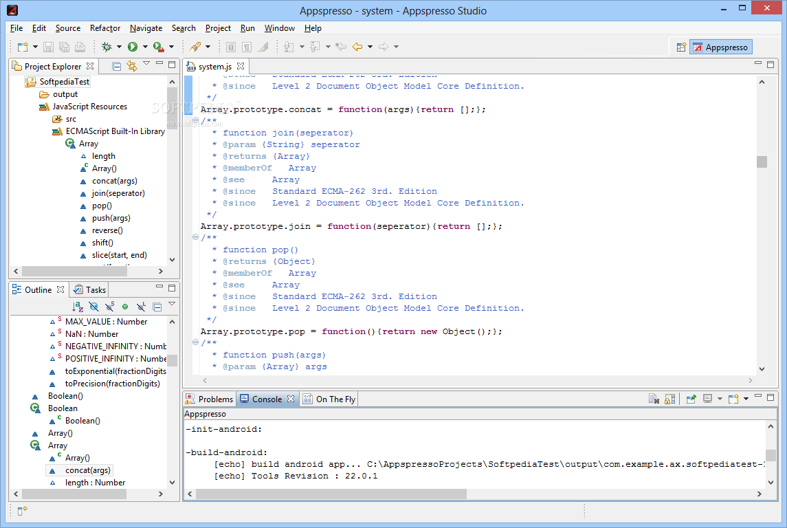The image size is (787, 528).
Task: Click Clear Console icon
Action: coord(654,399)
